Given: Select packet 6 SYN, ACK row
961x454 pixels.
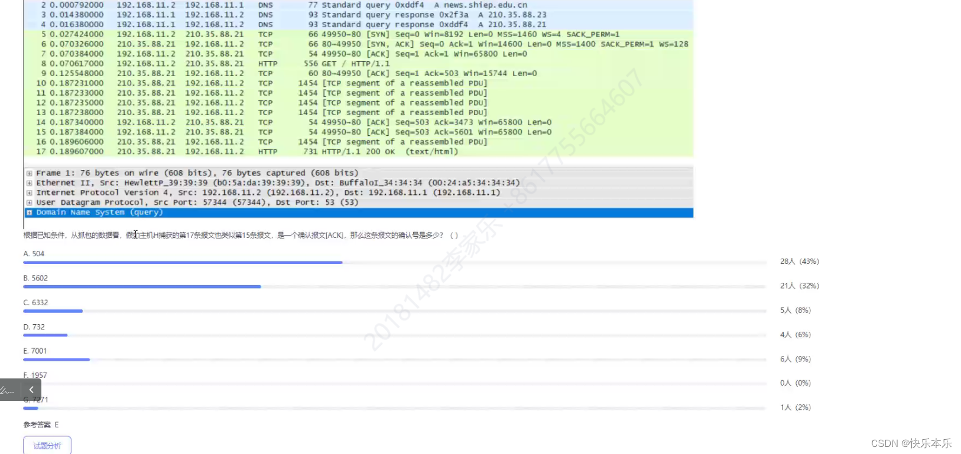Looking at the screenshot, I should coord(358,44).
